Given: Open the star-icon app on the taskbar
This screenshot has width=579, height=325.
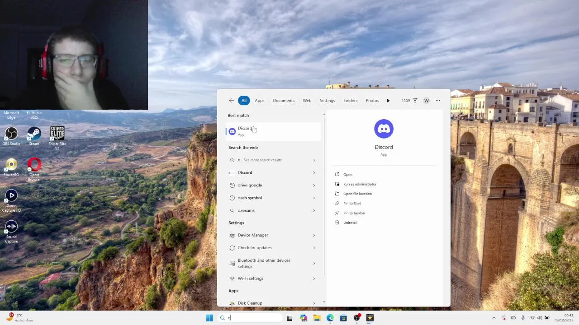Looking at the screenshot, I should tap(370, 318).
